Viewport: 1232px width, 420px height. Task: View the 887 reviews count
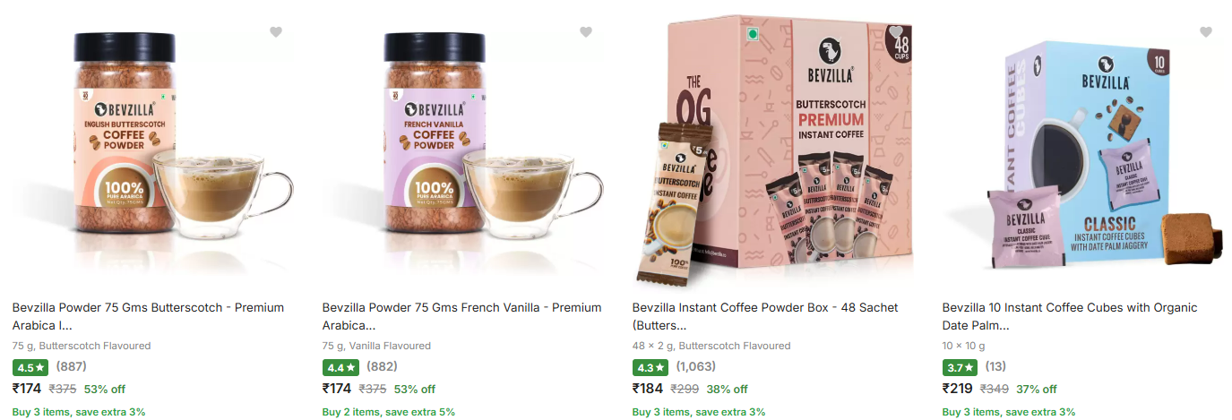pyautogui.click(x=72, y=367)
